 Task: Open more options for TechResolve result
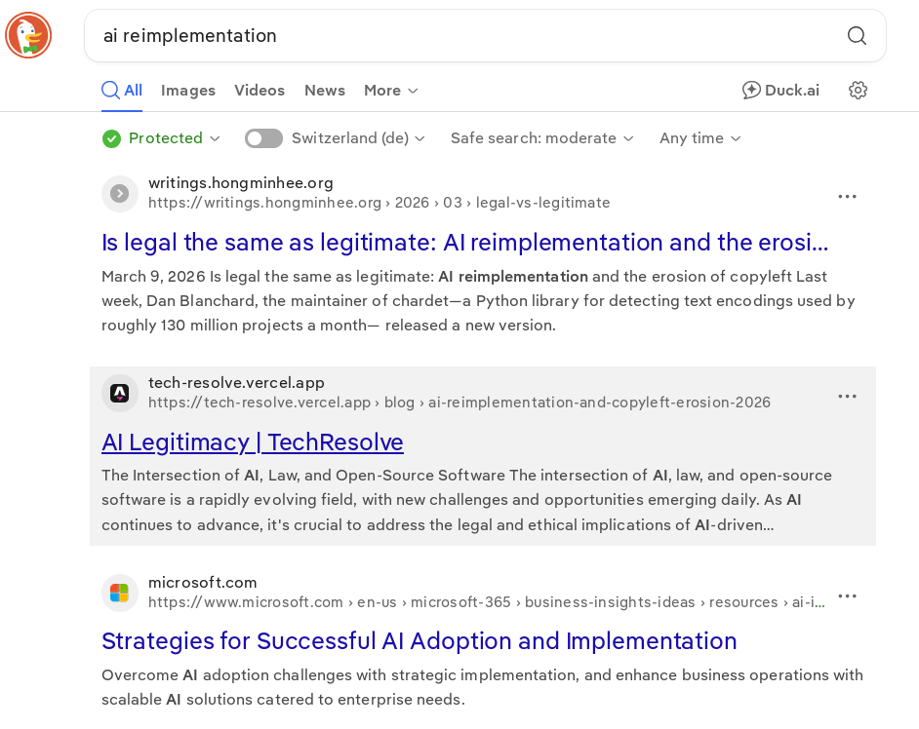[847, 397]
